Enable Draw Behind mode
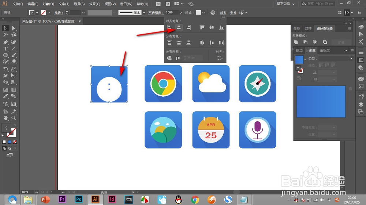This screenshot has width=366, height=205. 10,148
